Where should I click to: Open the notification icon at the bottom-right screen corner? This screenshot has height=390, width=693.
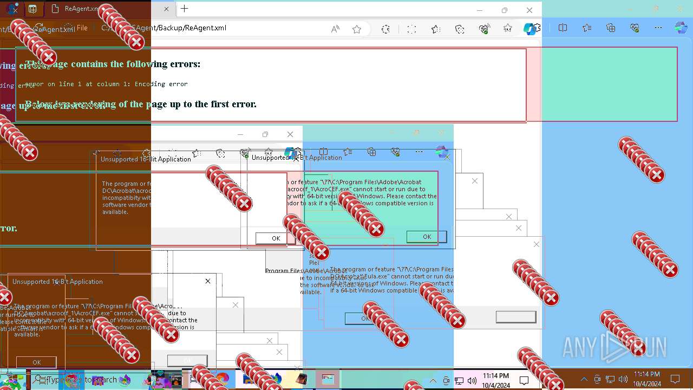click(675, 380)
